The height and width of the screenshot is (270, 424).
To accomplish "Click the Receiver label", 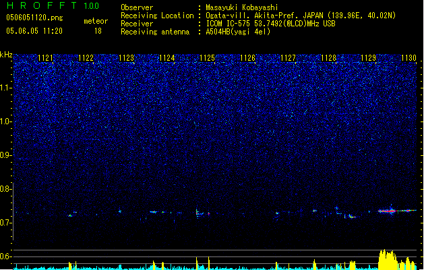I will (137, 24).
